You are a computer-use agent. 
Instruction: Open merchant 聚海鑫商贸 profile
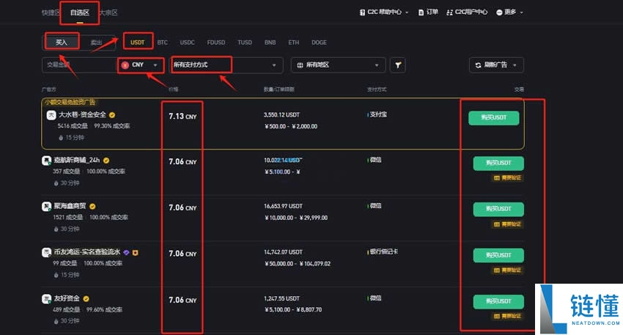70,206
